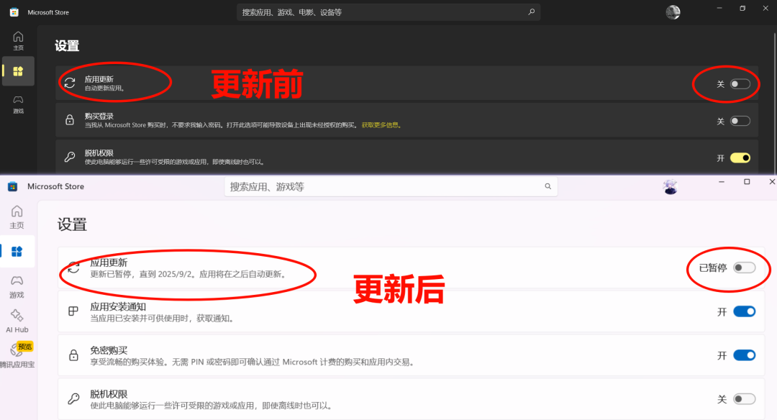777x420 pixels.
Task: Click the dark Store search magnifier icon
Action: coord(531,12)
